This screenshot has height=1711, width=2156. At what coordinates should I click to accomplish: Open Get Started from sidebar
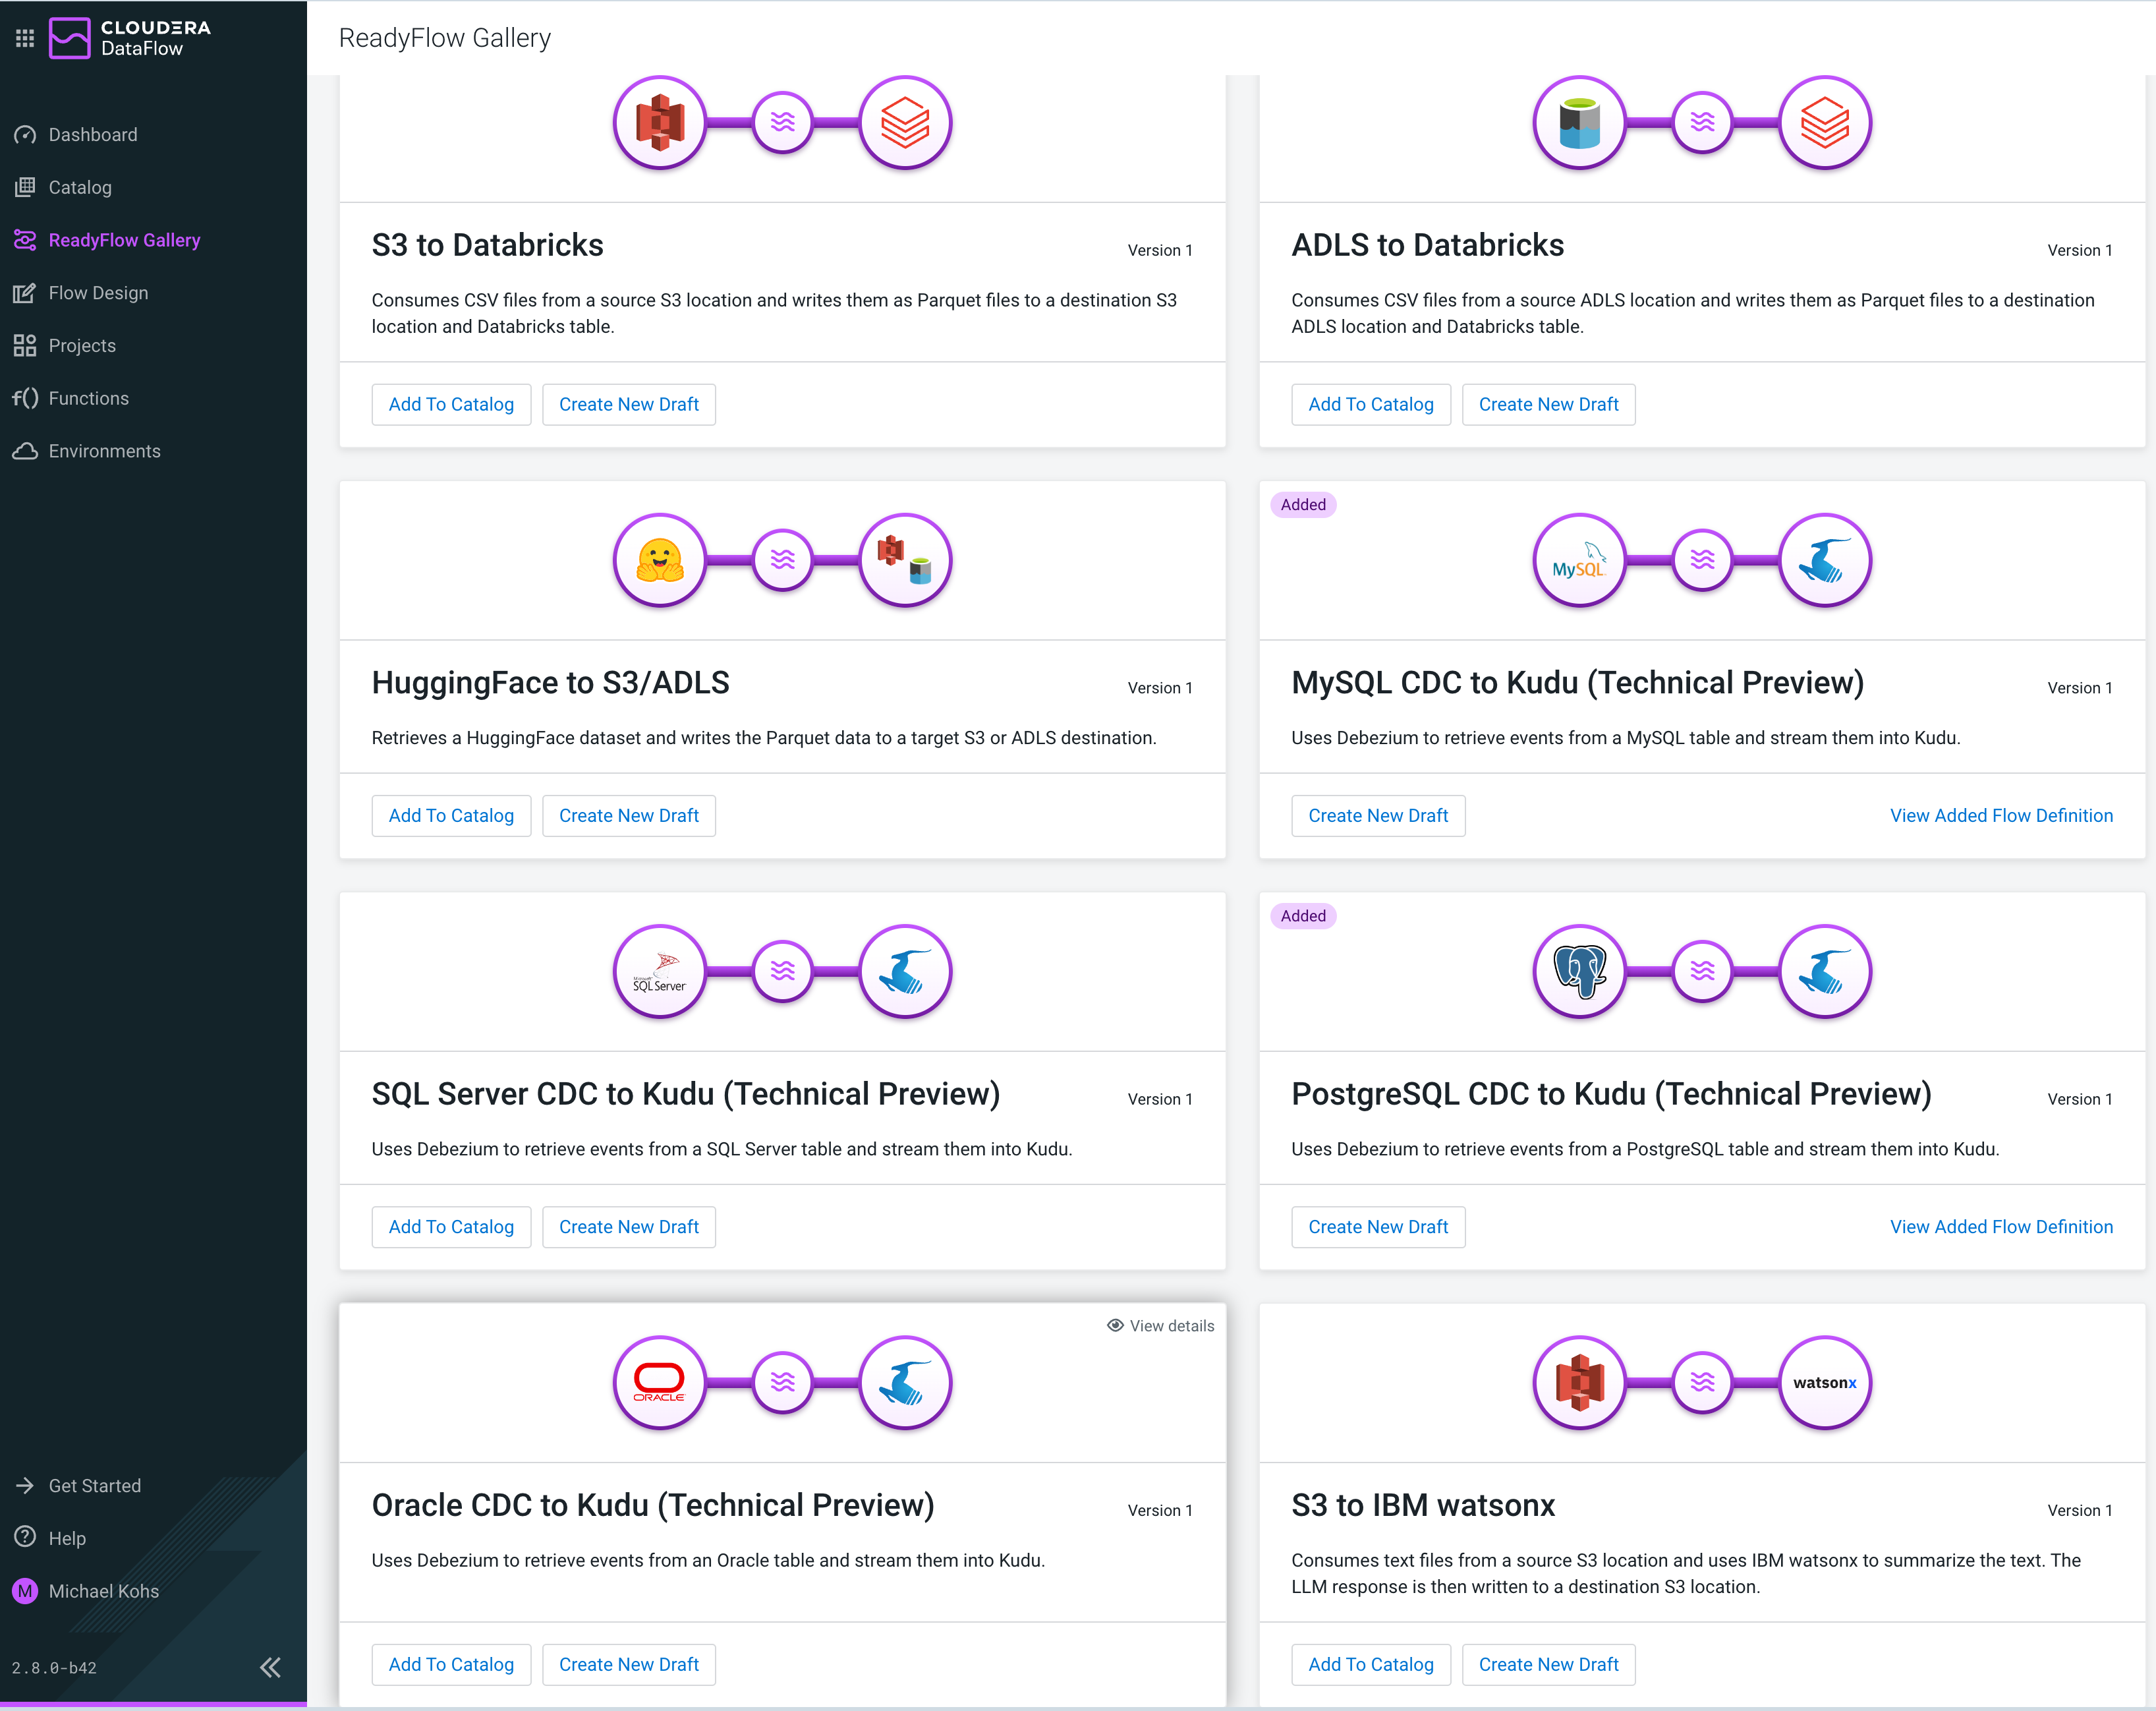[x=94, y=1485]
